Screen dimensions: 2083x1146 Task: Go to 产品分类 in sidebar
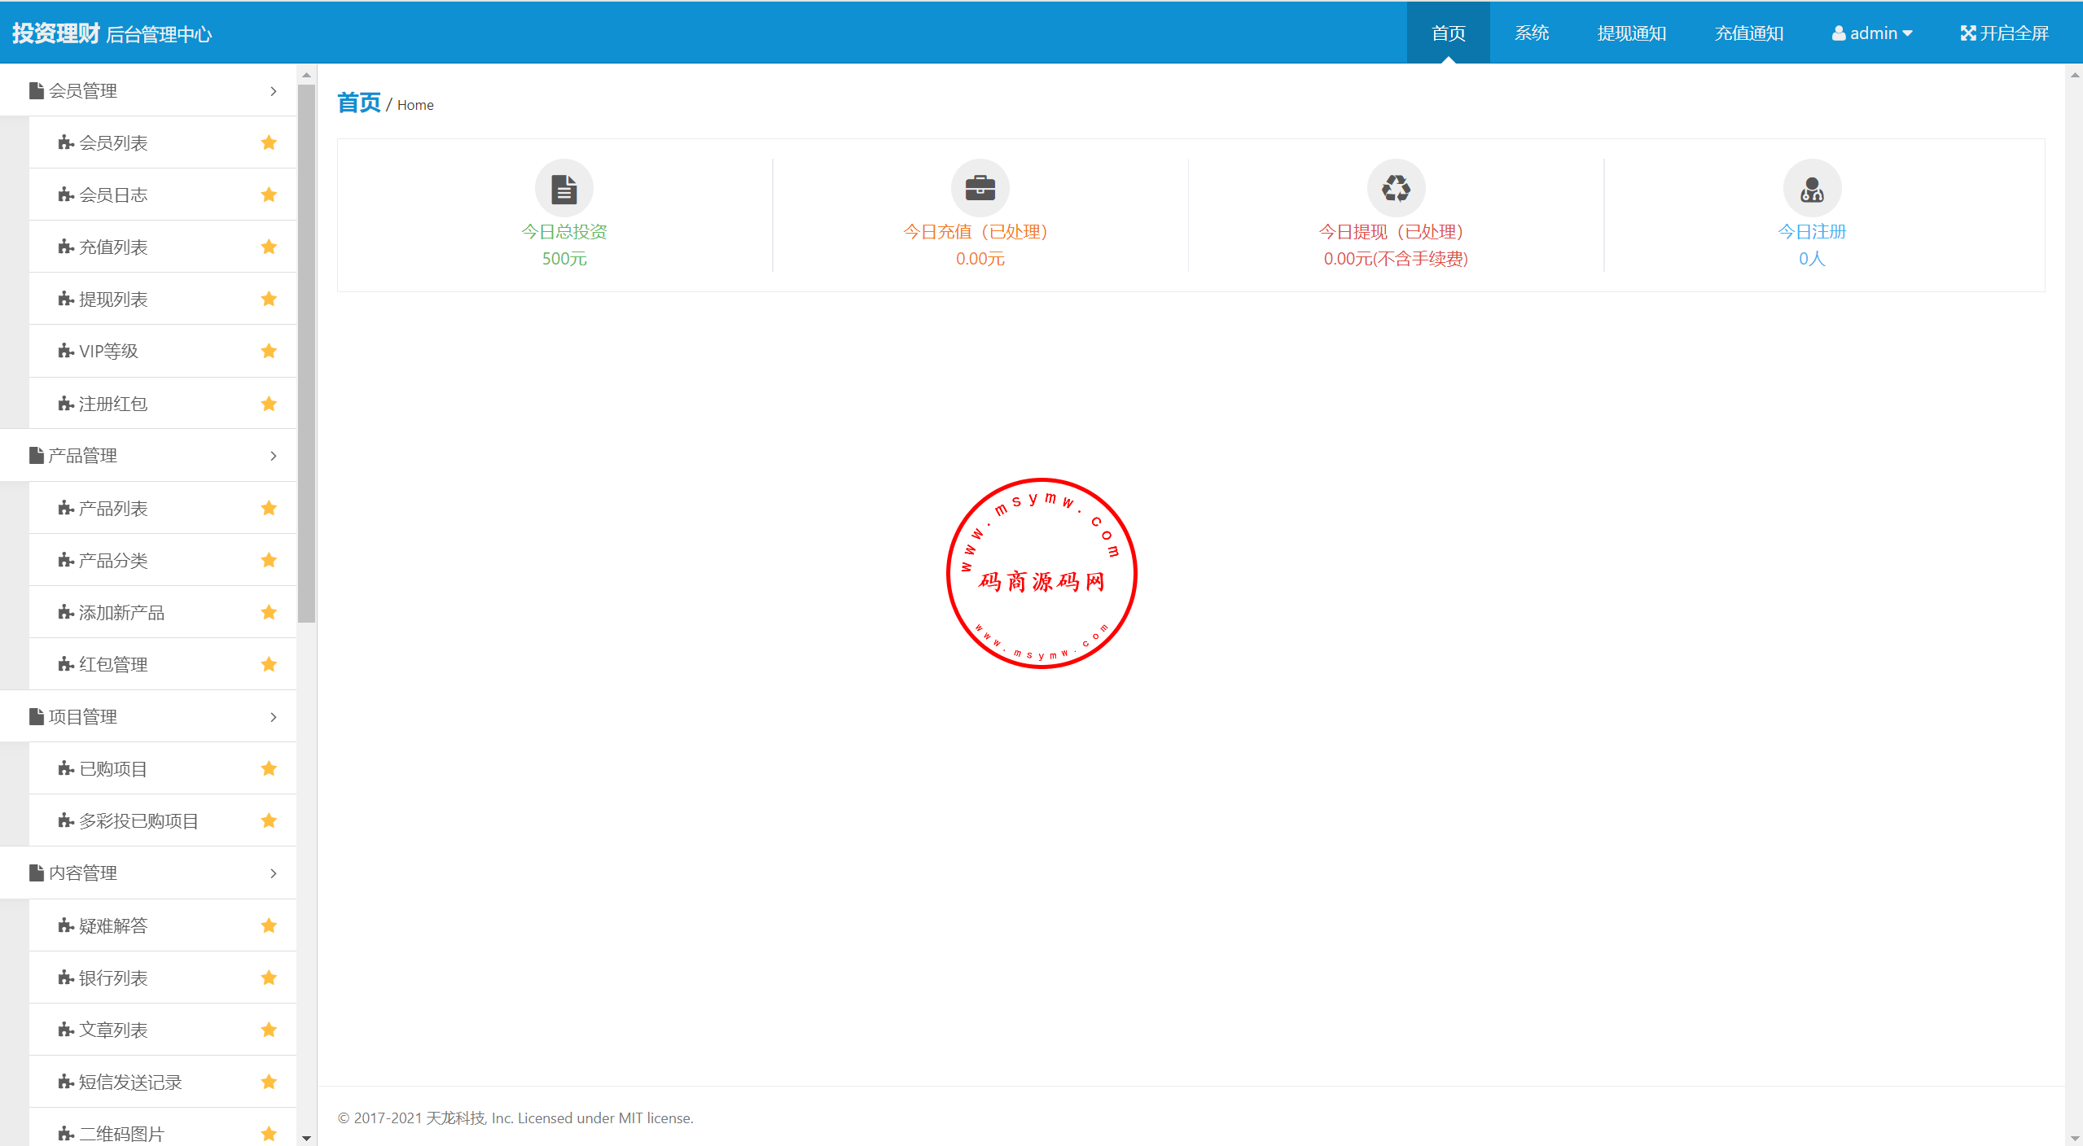pos(163,560)
